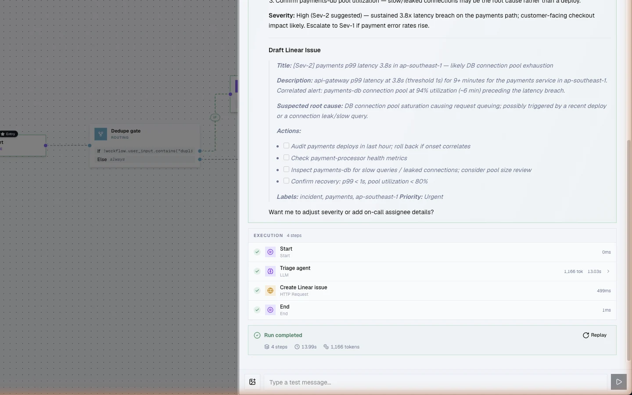Click the Create Linear issue globe icon
Viewport: 632px width, 395px height.
(270, 291)
